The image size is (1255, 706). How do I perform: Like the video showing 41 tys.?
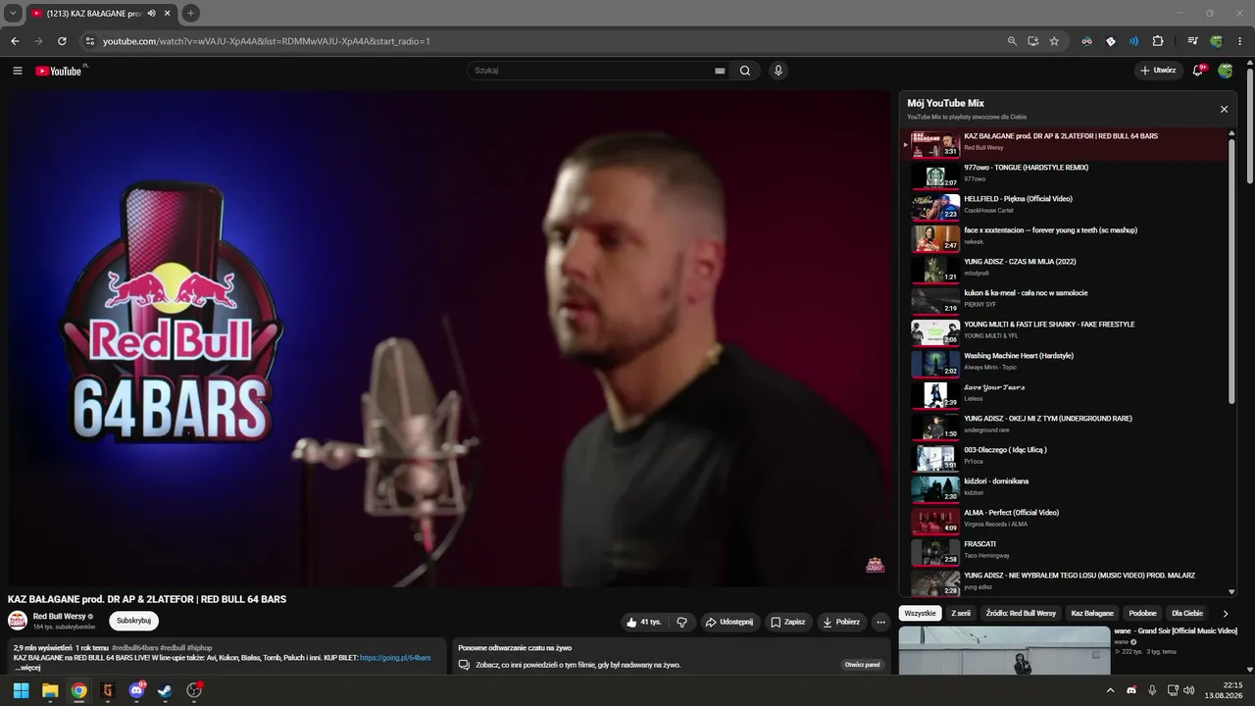[x=645, y=622]
